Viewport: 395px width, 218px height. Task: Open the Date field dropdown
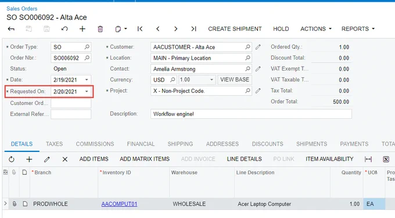[87, 79]
